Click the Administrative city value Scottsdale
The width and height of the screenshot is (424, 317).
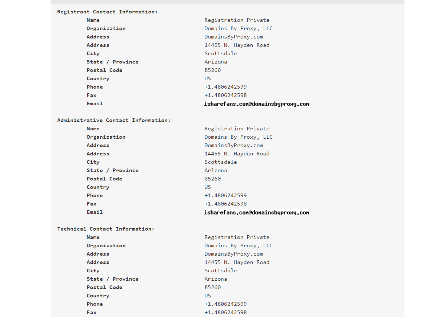click(x=220, y=162)
